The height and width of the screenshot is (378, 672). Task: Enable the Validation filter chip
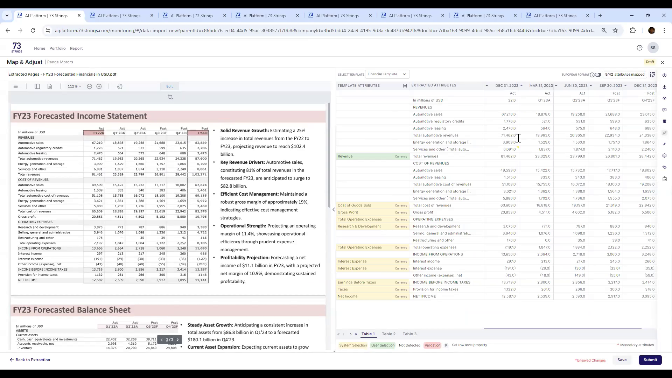433,345
